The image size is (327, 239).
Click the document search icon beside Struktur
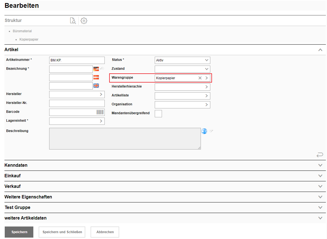tap(73, 21)
